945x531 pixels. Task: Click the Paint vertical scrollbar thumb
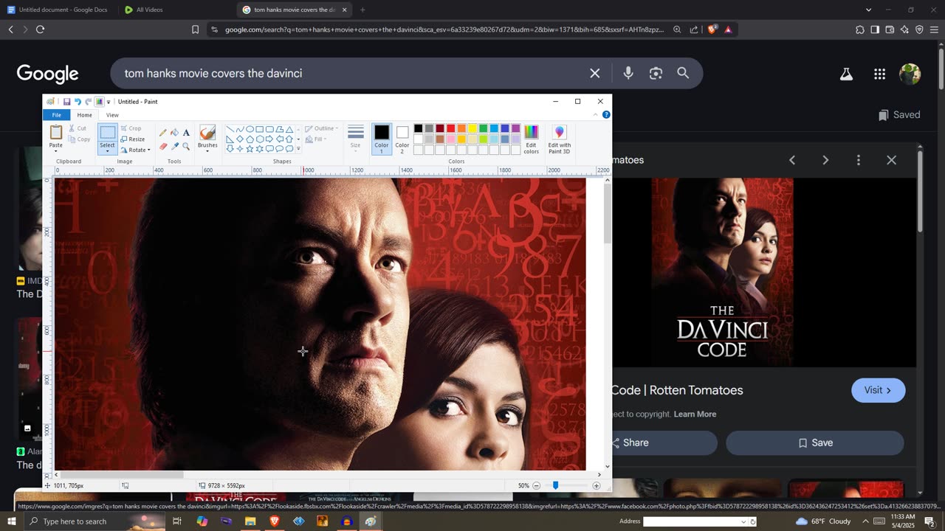607,215
